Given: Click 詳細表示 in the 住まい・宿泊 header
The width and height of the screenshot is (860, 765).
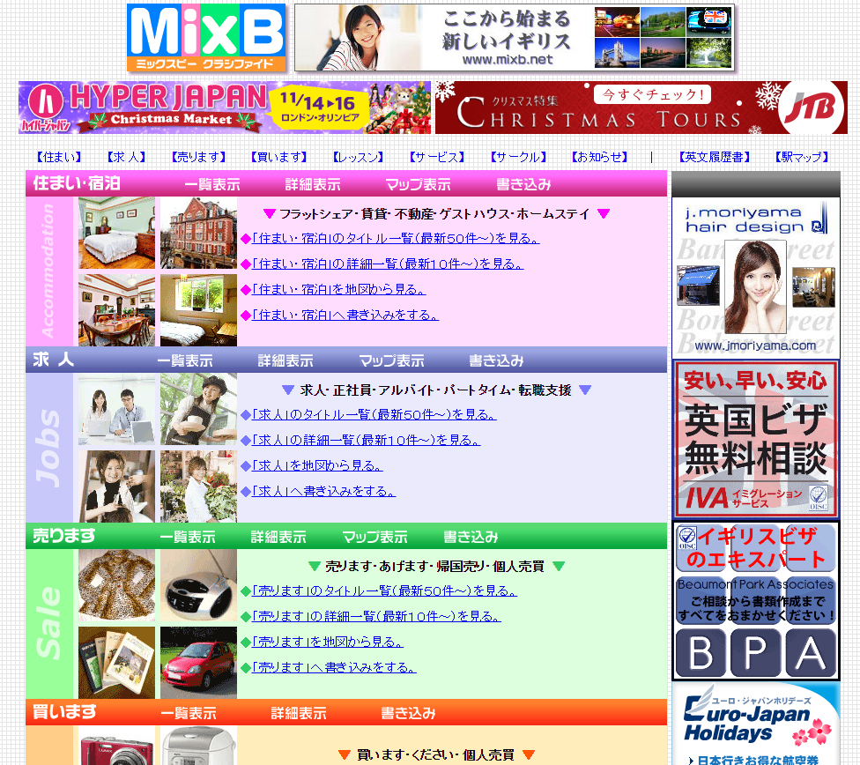Looking at the screenshot, I should (x=313, y=184).
